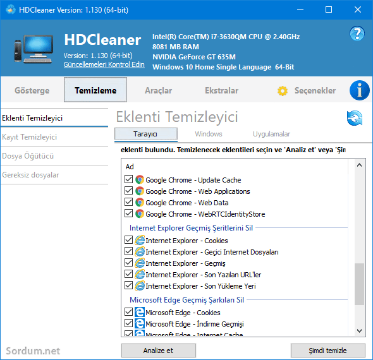Viewport: 373px width, 360px height.
Task: Click the list scroll up arrow
Action: pyautogui.click(x=359, y=165)
